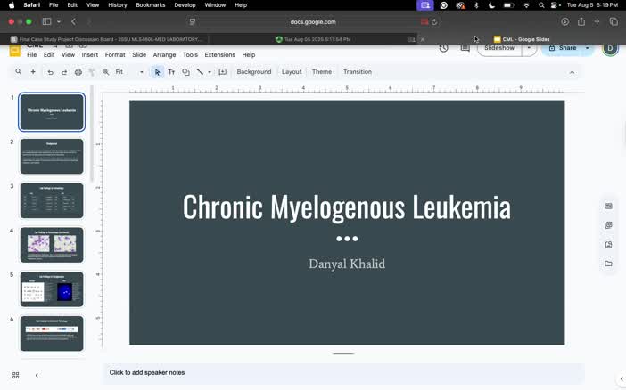Open the File menu in Slides
This screenshot has width=626, height=390.
tap(31, 54)
